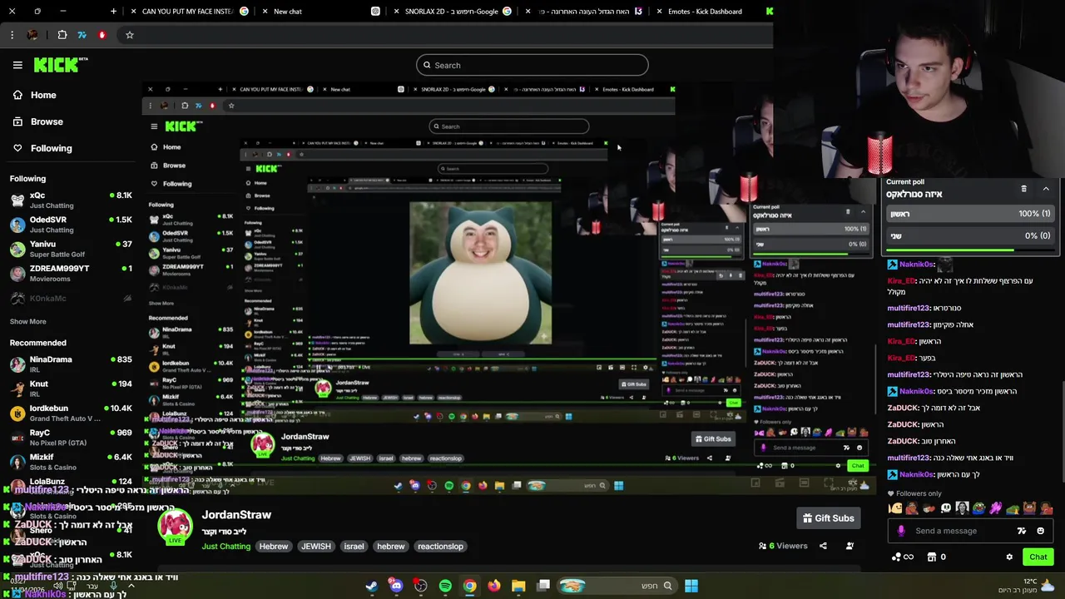
Task: Vote the first poll option at 100%
Action: click(x=969, y=214)
